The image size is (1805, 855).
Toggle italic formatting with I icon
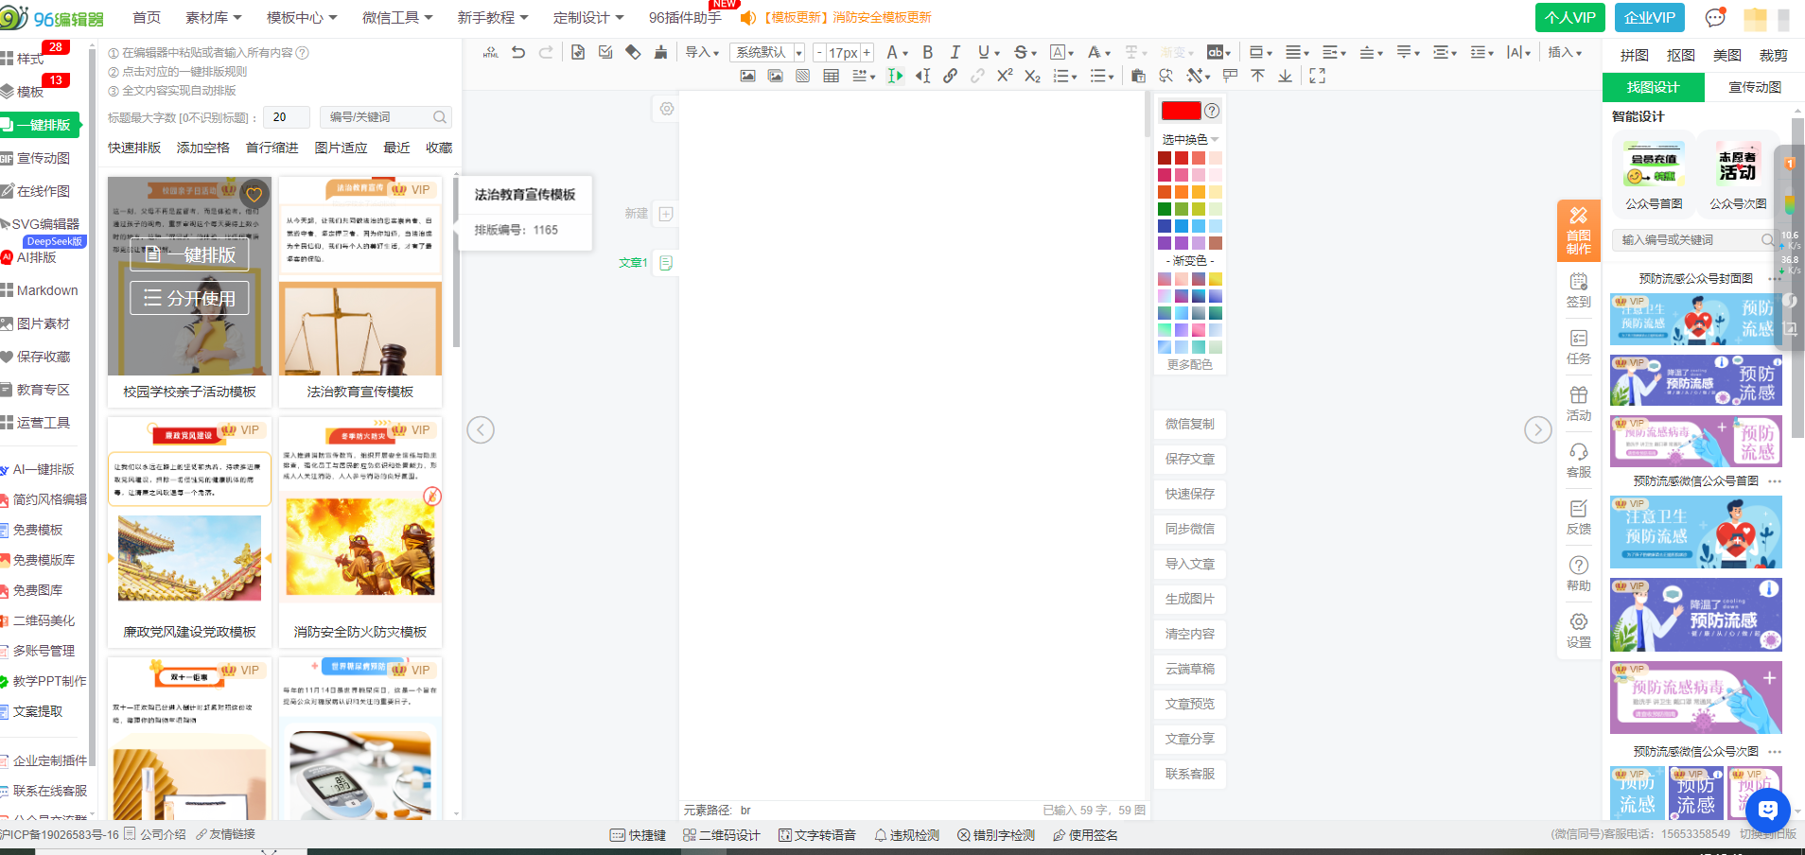955,53
